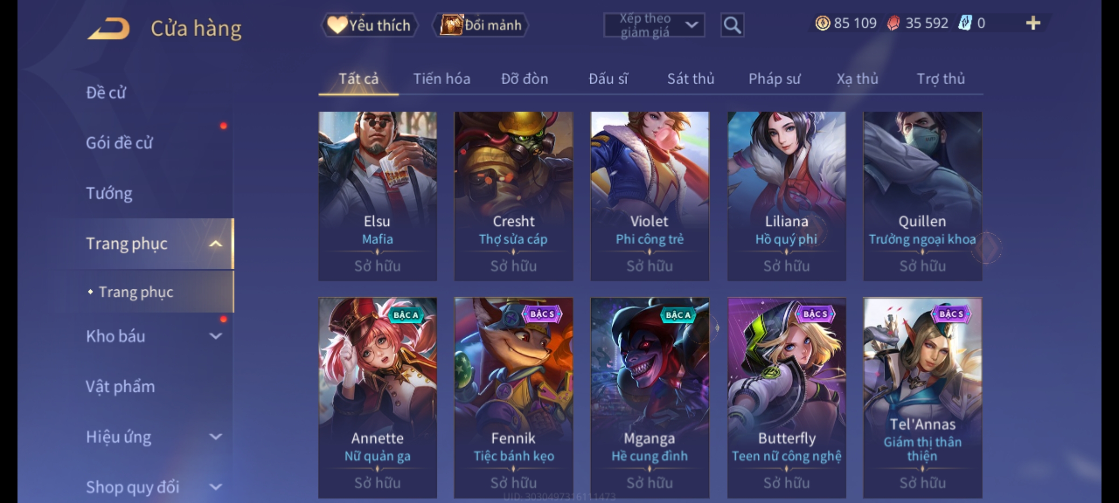Tap the plus icon to add currency
This screenshot has width=1119, height=503.
1033,23
